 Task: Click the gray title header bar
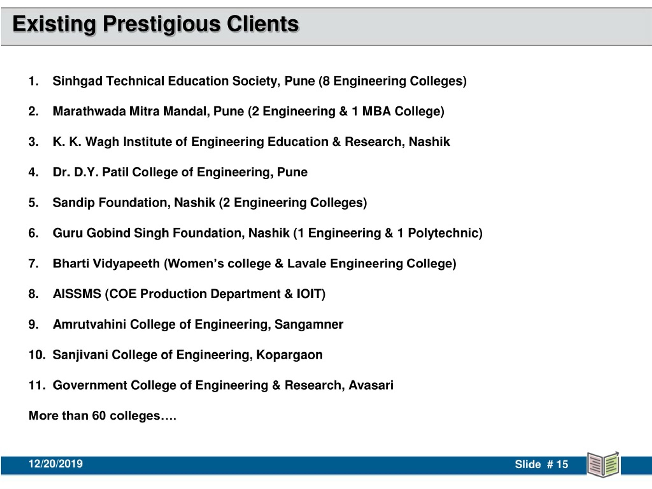(326, 26)
